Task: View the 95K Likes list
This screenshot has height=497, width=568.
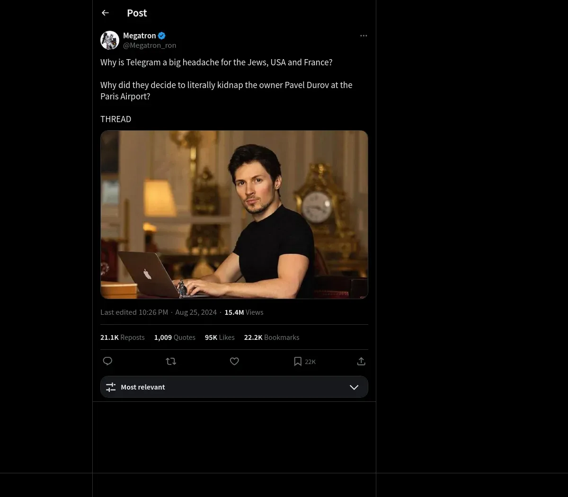Action: tap(220, 337)
